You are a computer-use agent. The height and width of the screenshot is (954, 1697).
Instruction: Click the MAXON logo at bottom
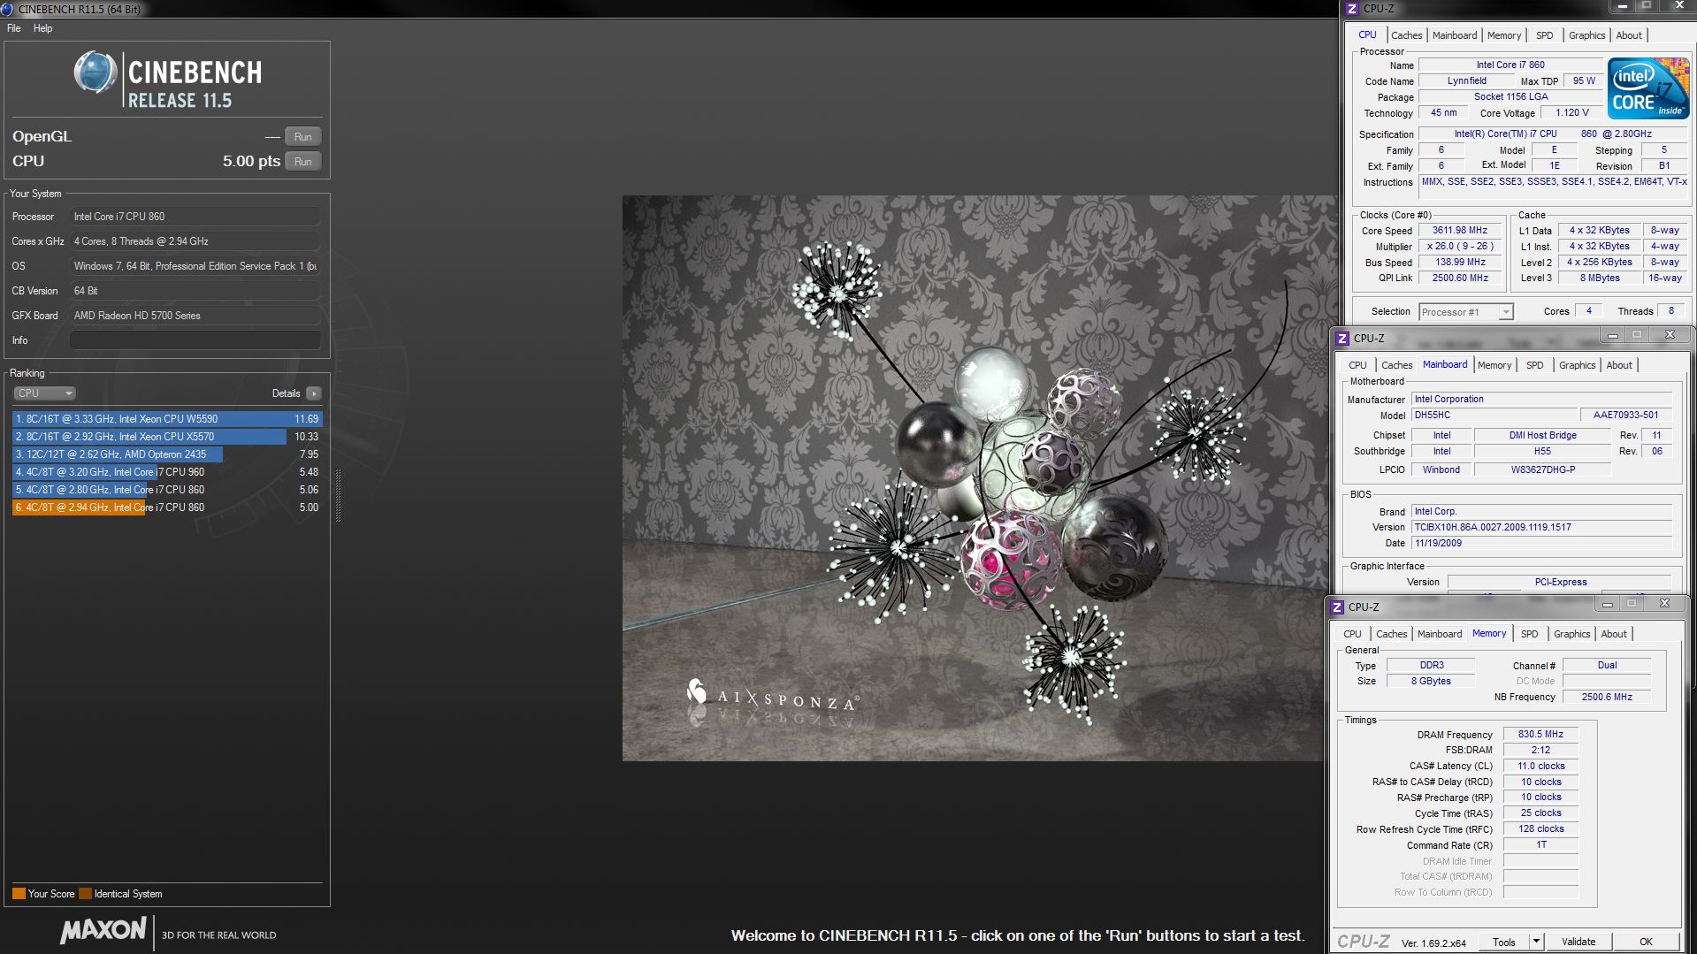pos(103,931)
